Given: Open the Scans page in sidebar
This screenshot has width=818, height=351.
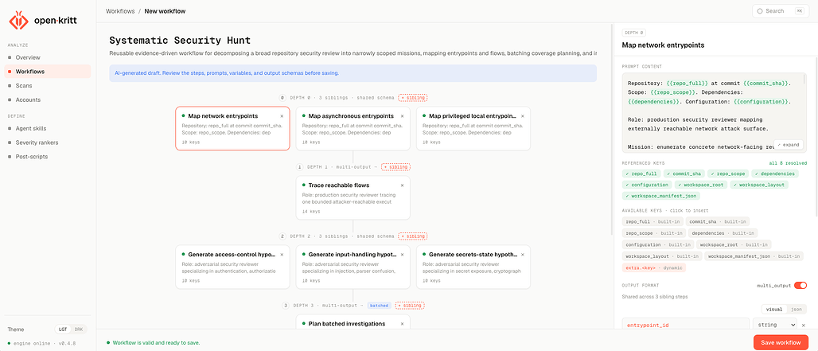Looking at the screenshot, I should (24, 85).
